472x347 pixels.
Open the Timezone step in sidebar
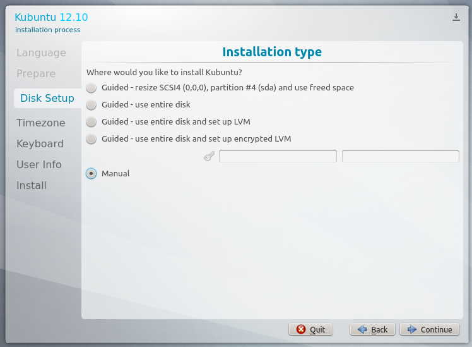[41, 123]
